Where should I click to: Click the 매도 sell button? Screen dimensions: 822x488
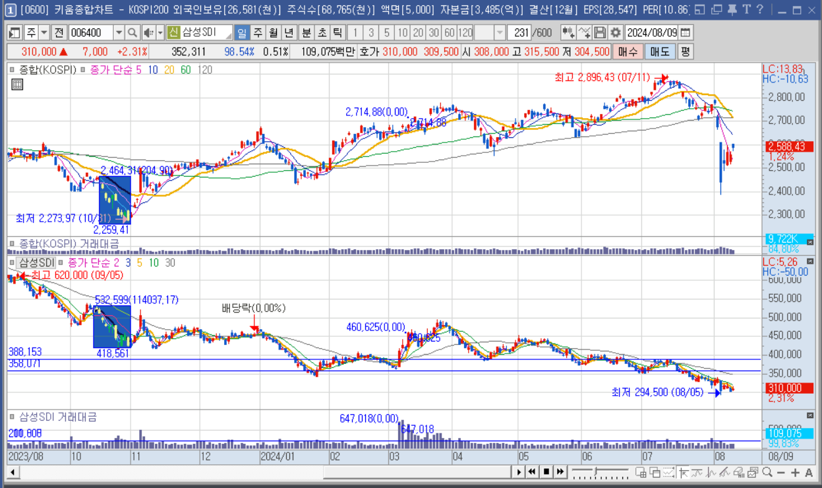tap(660, 51)
